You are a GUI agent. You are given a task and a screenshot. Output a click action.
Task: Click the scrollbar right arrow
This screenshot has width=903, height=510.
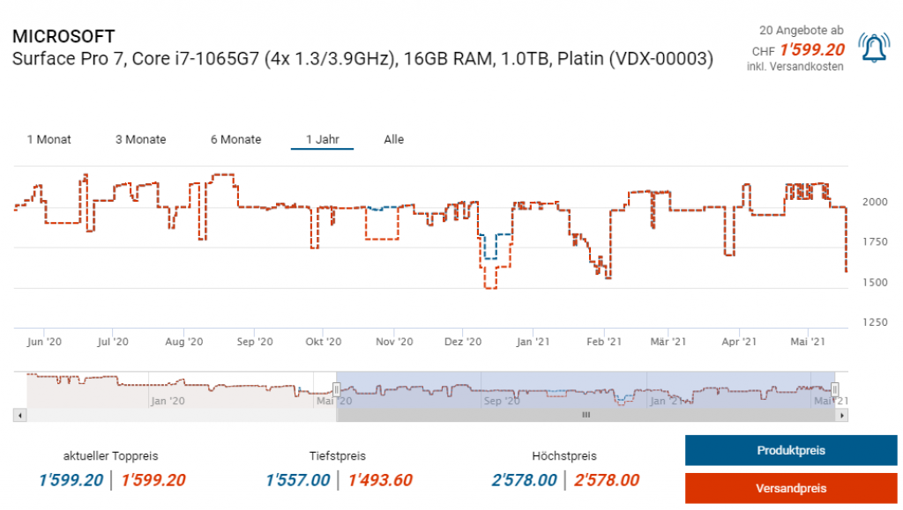click(x=842, y=414)
